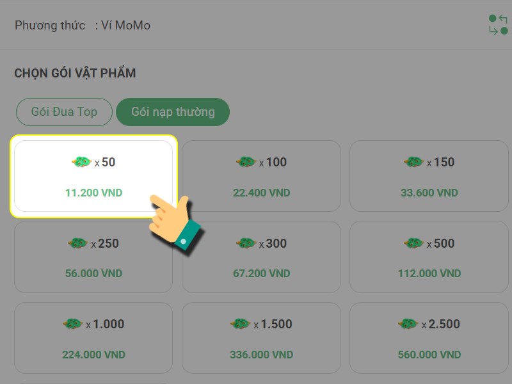Image resolution: width=512 pixels, height=384 pixels.
Task: Choose the x1.000 package for 224.000 VND
Action: (x=93, y=338)
